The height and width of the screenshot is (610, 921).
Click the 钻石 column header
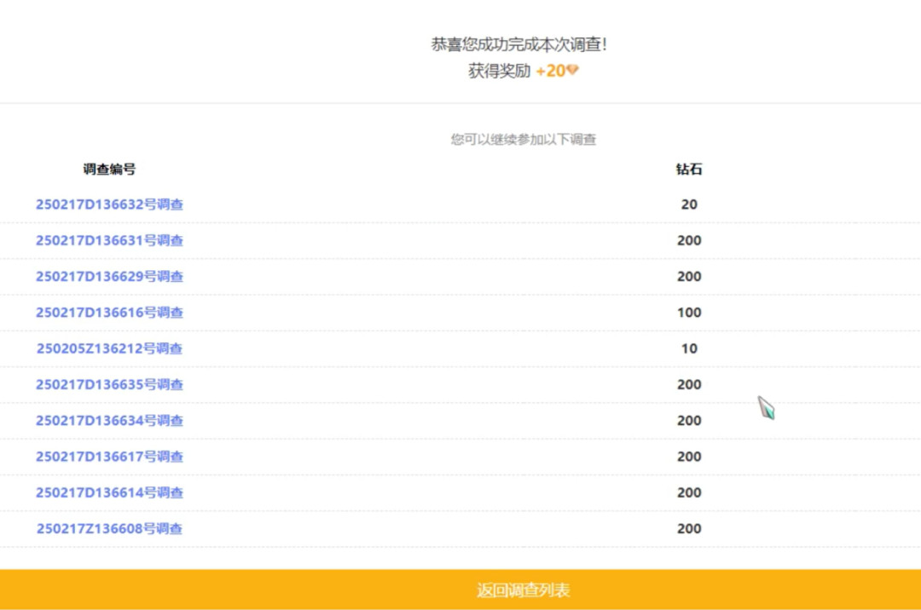tap(689, 170)
